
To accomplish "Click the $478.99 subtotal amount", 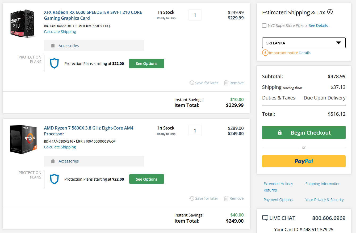I will tap(337, 77).
